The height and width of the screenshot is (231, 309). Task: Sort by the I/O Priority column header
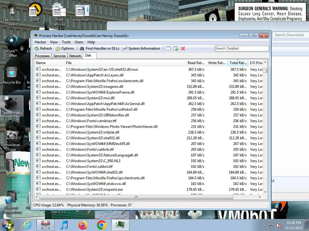256,63
